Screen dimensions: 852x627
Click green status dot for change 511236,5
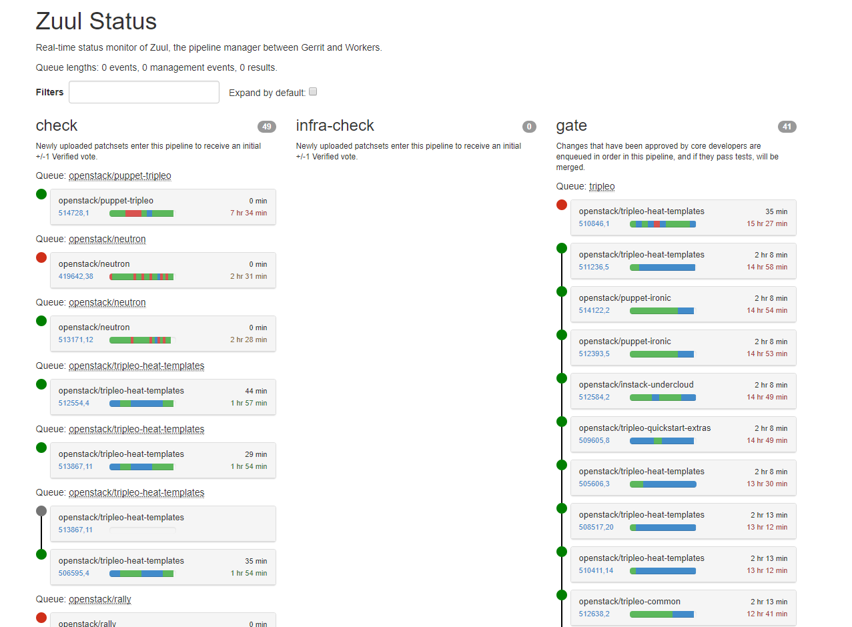click(x=562, y=248)
